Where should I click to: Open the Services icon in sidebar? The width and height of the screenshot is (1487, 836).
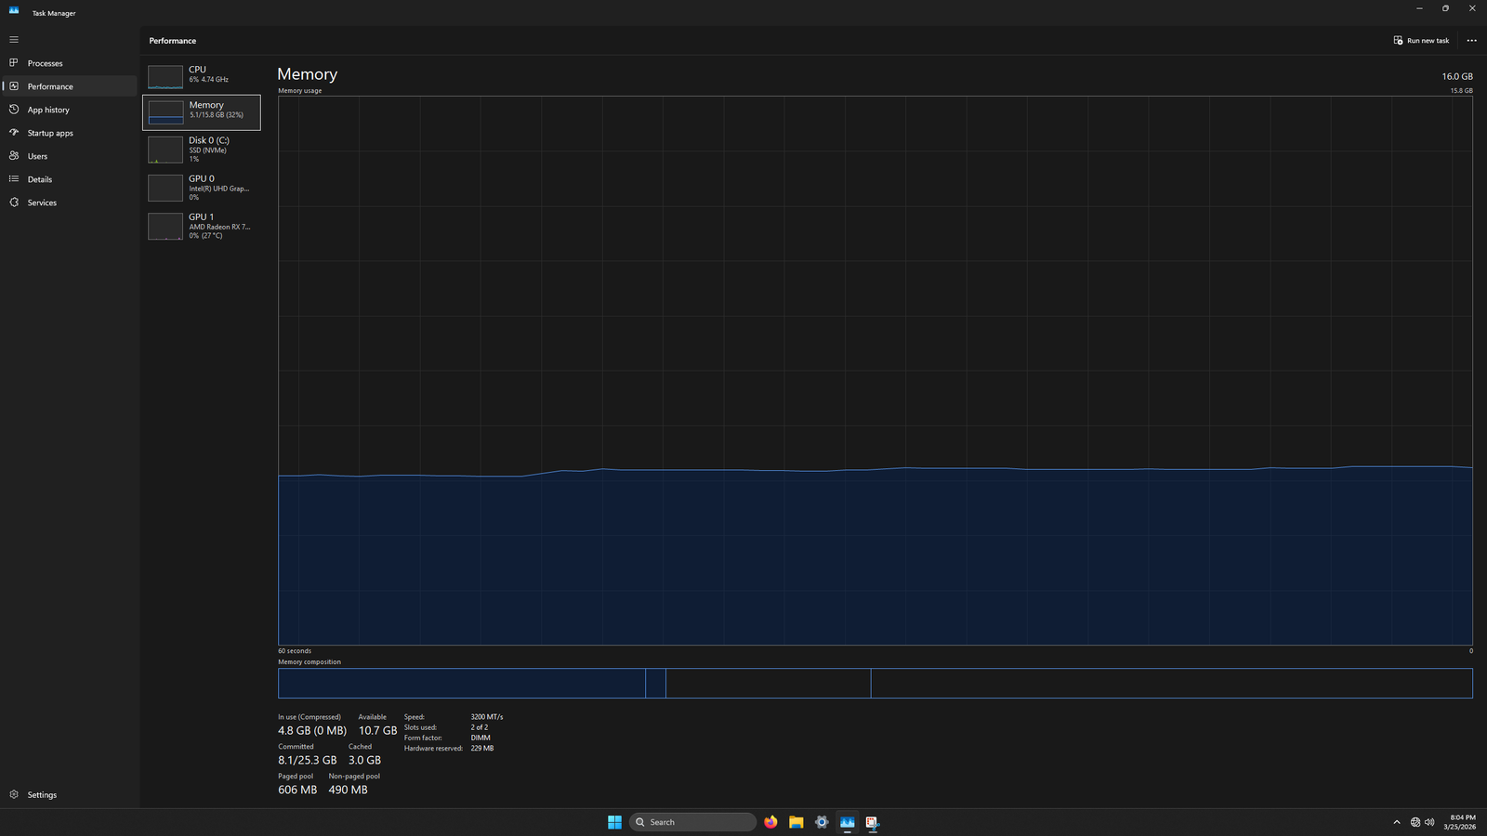(14, 202)
